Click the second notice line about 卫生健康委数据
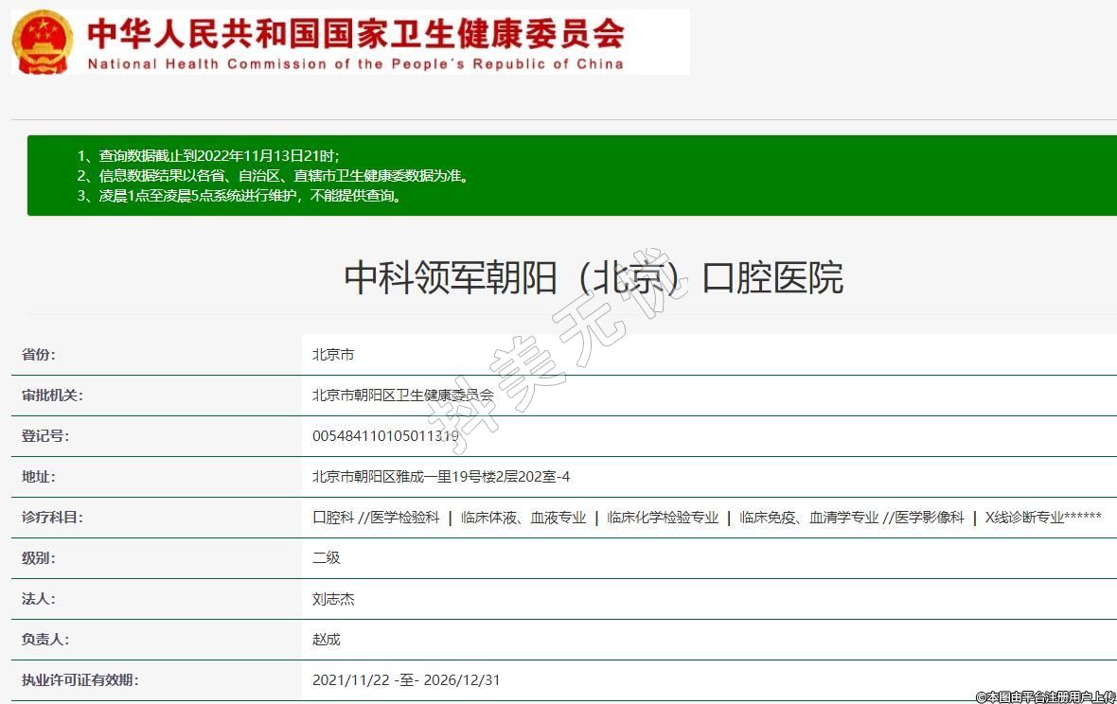 [x=273, y=176]
